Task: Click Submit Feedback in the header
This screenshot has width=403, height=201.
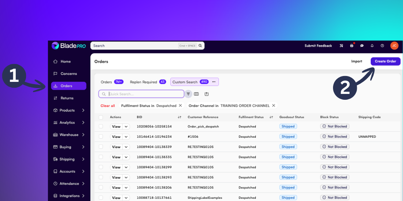Action: click(x=318, y=46)
